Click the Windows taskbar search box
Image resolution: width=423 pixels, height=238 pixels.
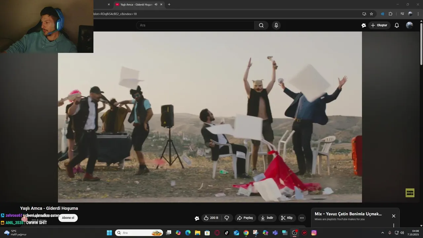click(139, 233)
